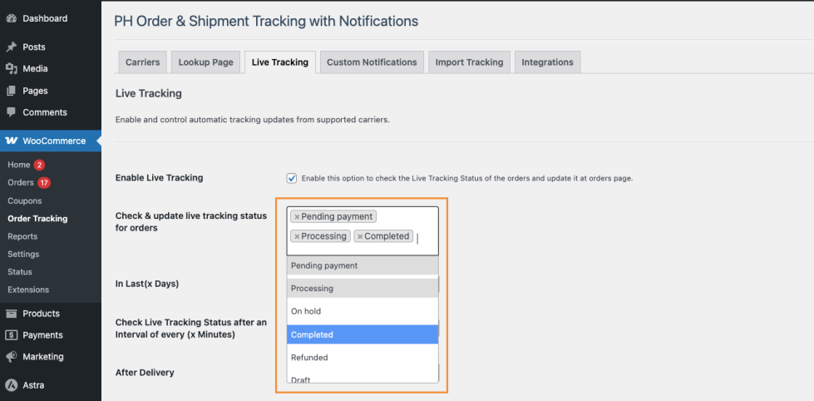Click inside the order status multiselect field
This screenshot has height=401, width=814.
tap(426, 238)
